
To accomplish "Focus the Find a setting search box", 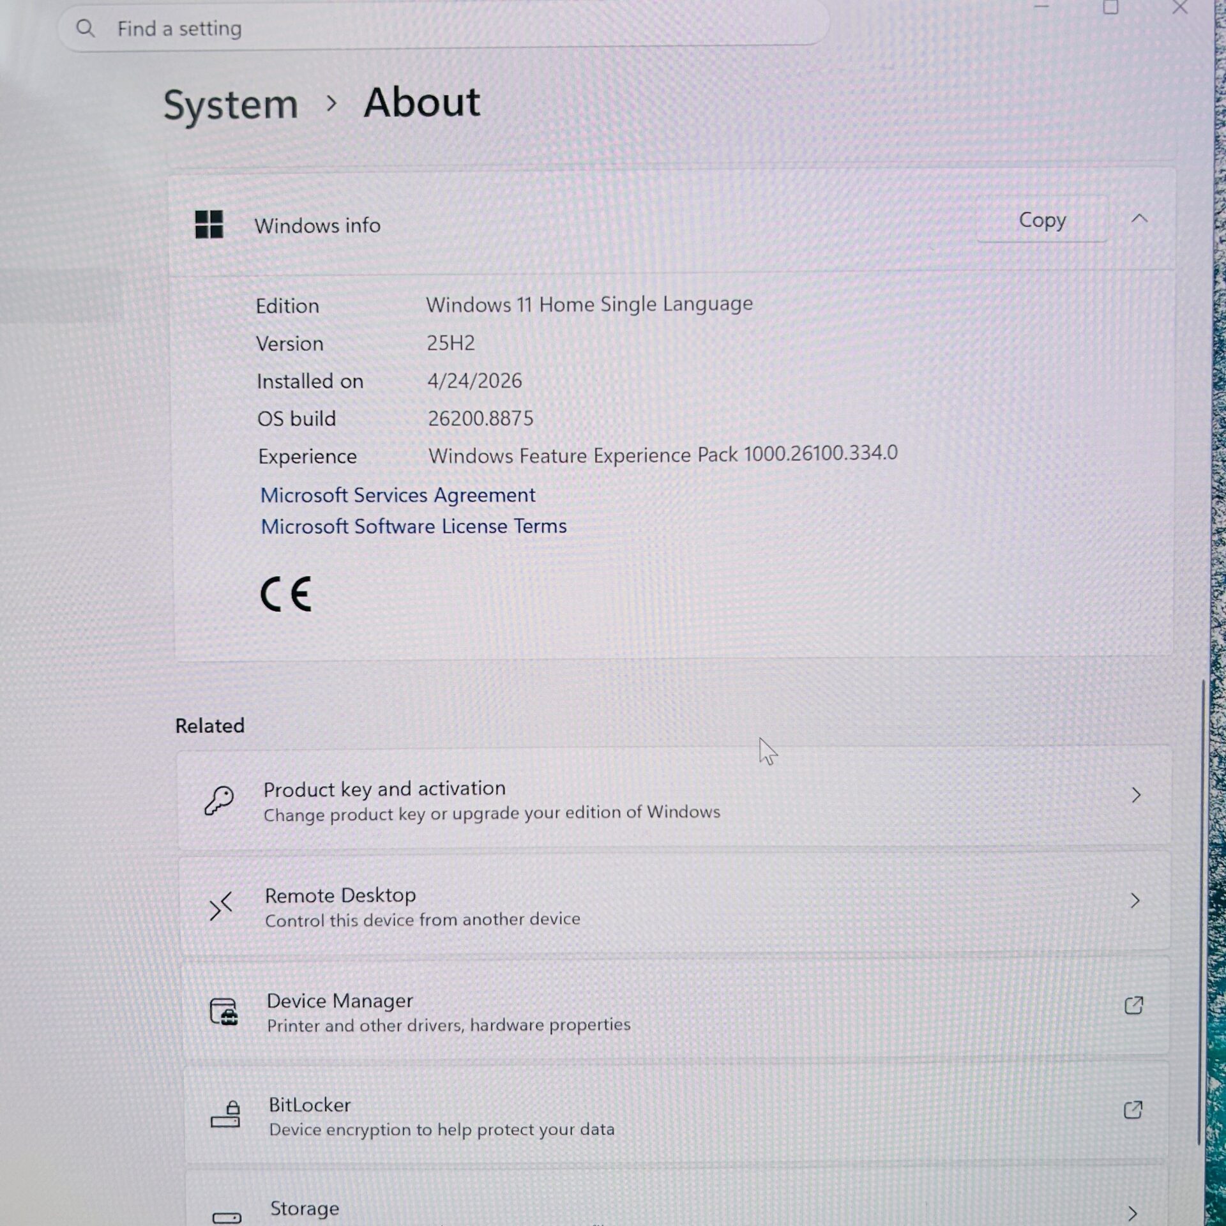I will click(x=444, y=26).
